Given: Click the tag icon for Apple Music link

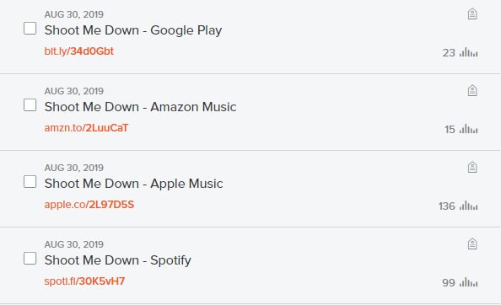Looking at the screenshot, I should click(x=472, y=167).
